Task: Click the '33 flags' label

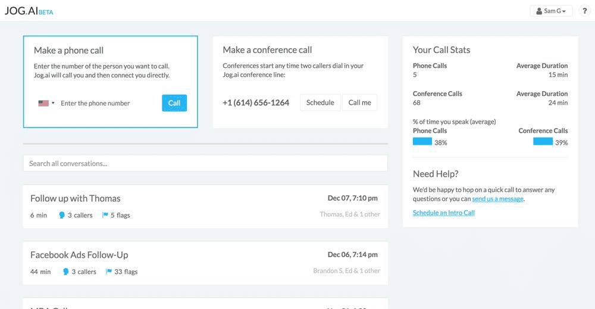Action: [x=126, y=272]
